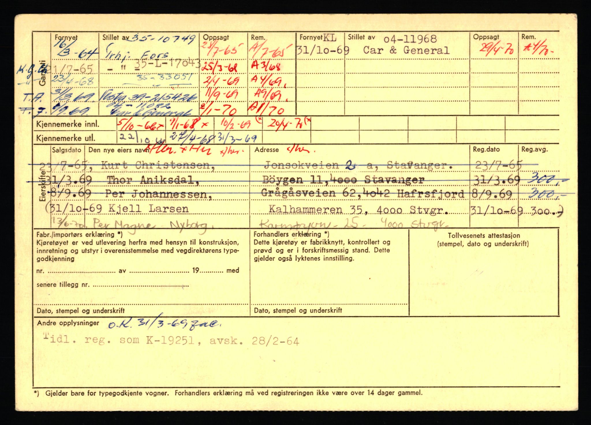Click the typed name 'Kjell Larsen'
This screenshot has height=425, width=591.
[x=148, y=209]
